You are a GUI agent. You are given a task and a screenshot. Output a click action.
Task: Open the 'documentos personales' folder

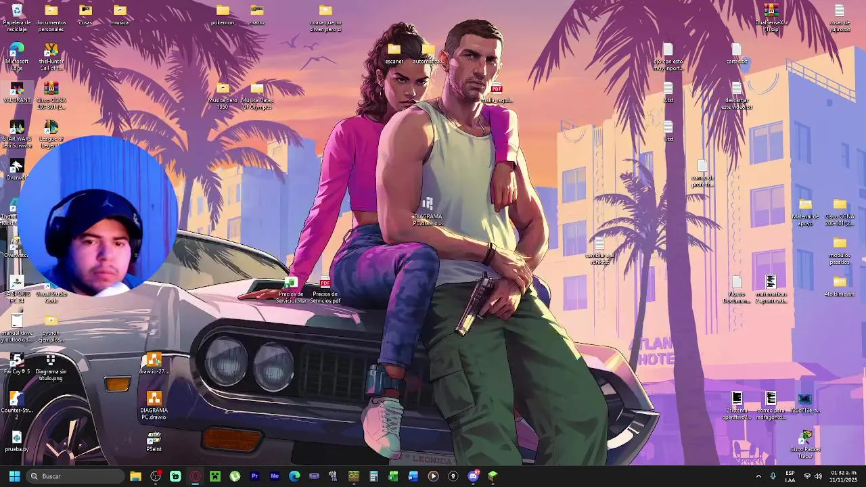click(x=51, y=18)
